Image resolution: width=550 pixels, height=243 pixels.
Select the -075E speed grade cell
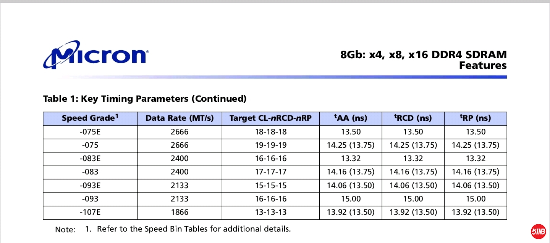tap(90, 132)
